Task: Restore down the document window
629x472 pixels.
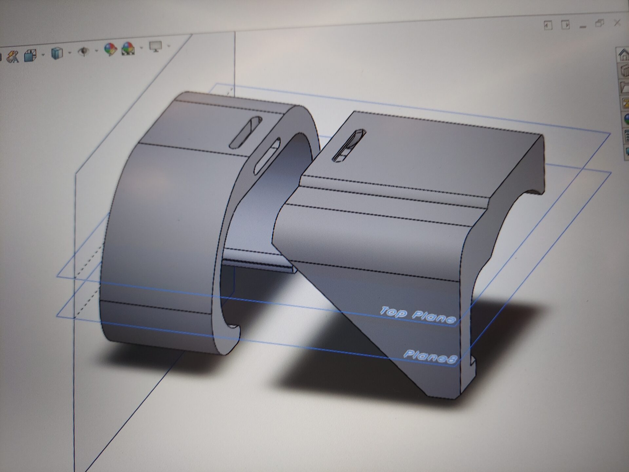Action: [x=600, y=23]
